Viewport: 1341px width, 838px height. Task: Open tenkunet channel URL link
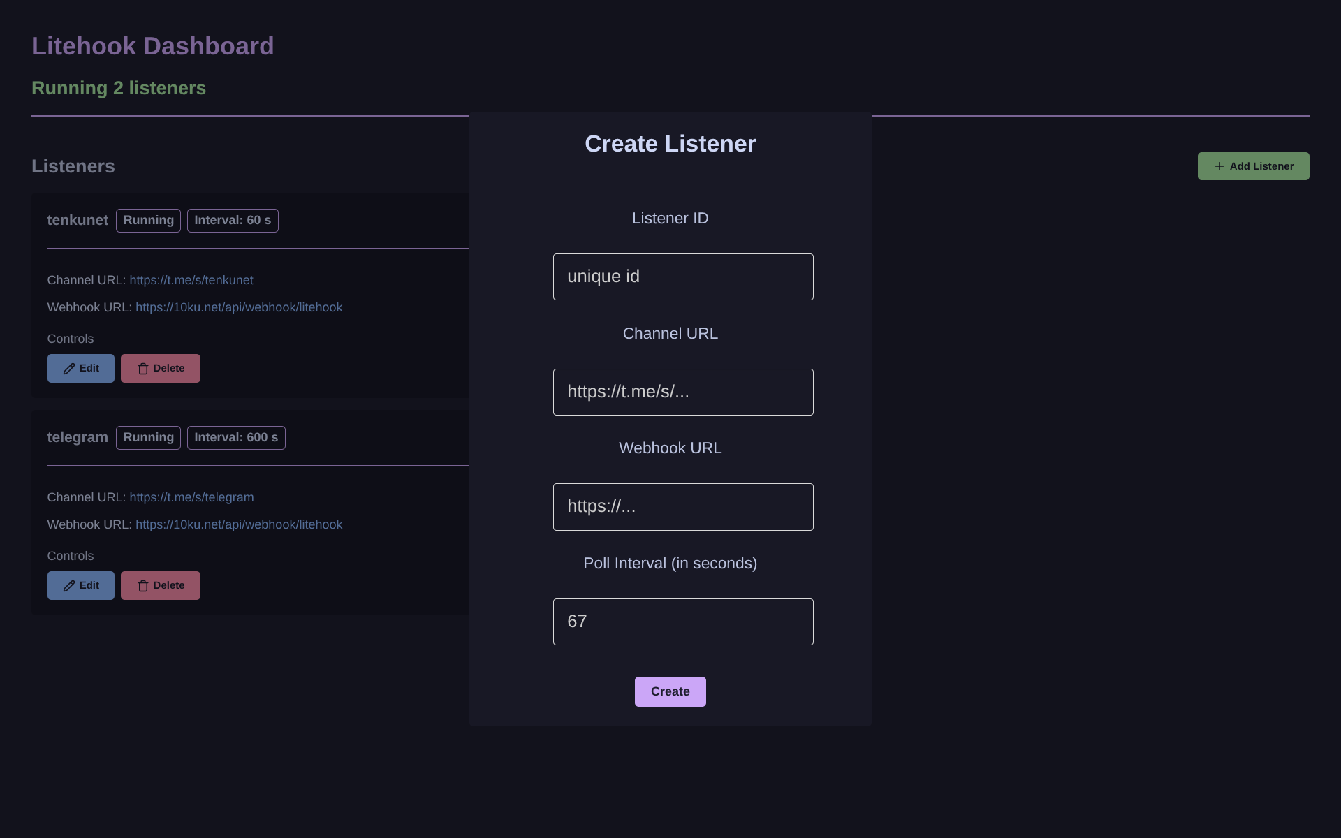191,280
